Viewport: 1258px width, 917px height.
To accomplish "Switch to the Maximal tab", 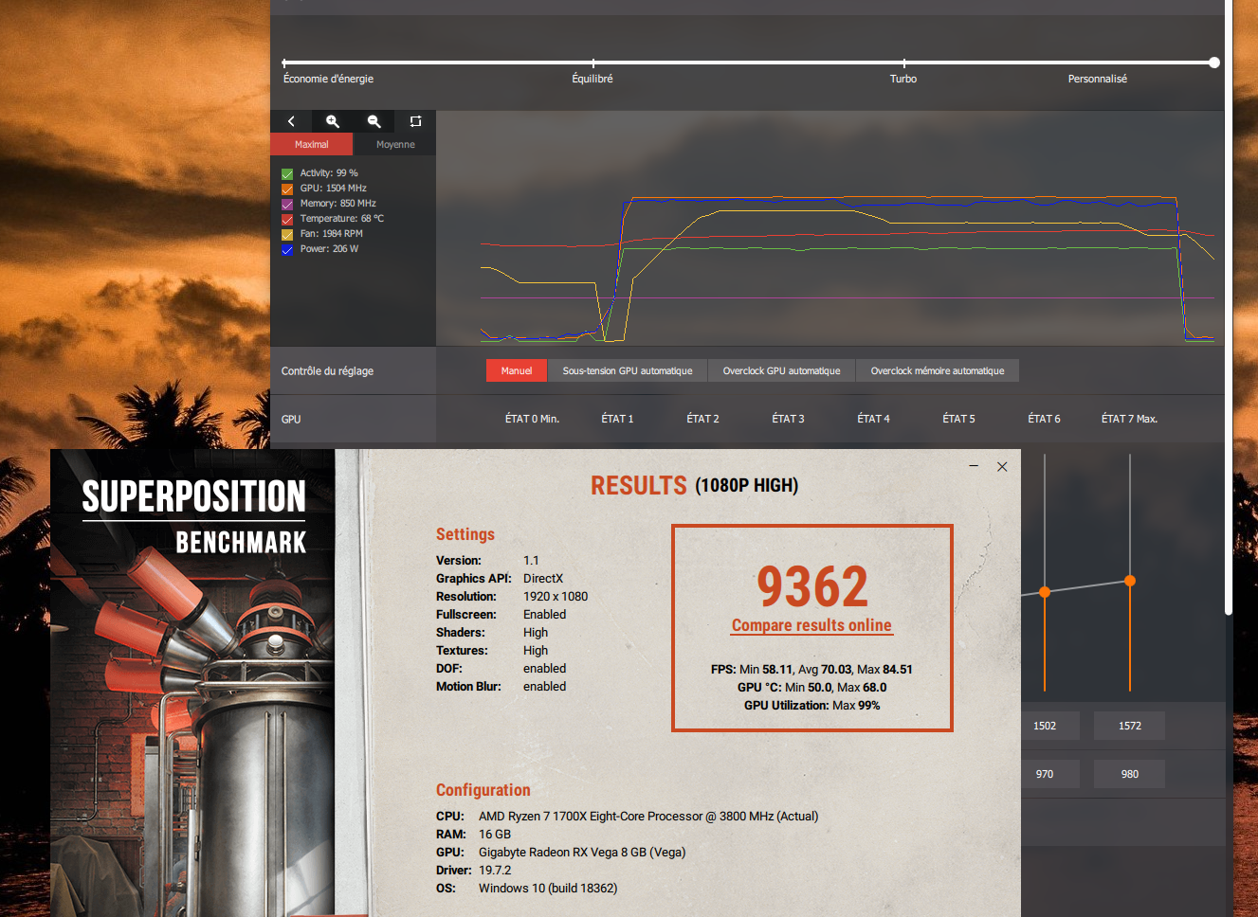I will (312, 144).
